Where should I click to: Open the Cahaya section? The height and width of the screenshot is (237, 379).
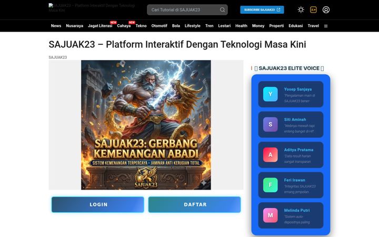[124, 26]
